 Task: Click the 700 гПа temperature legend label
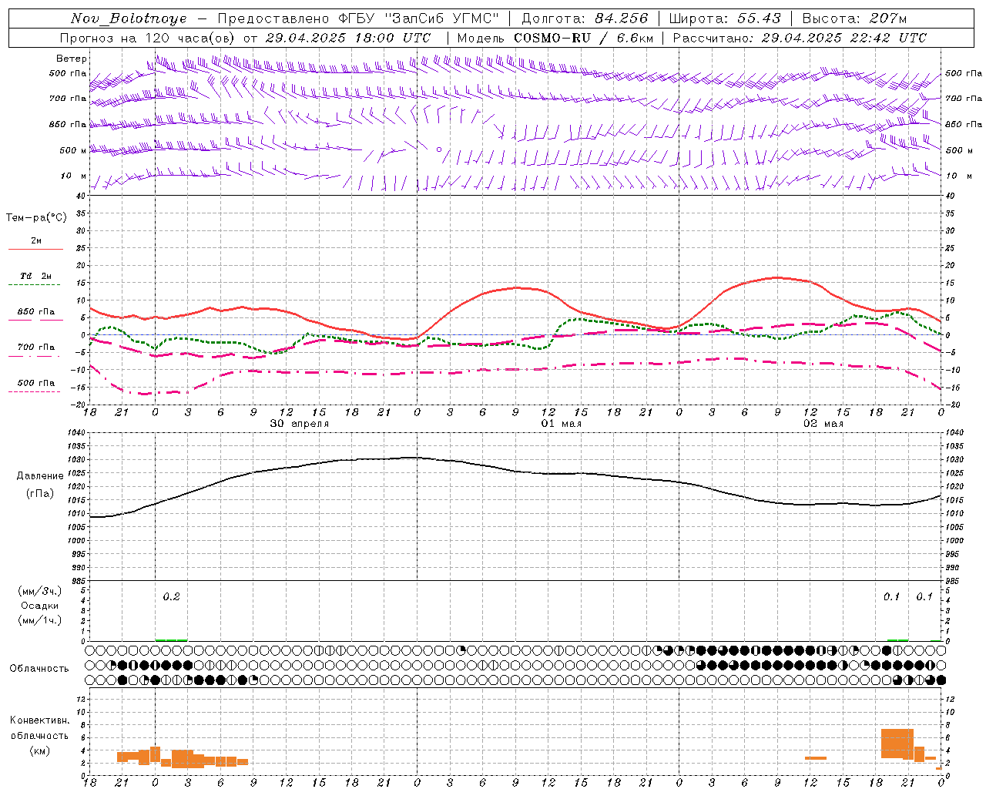click(x=36, y=347)
